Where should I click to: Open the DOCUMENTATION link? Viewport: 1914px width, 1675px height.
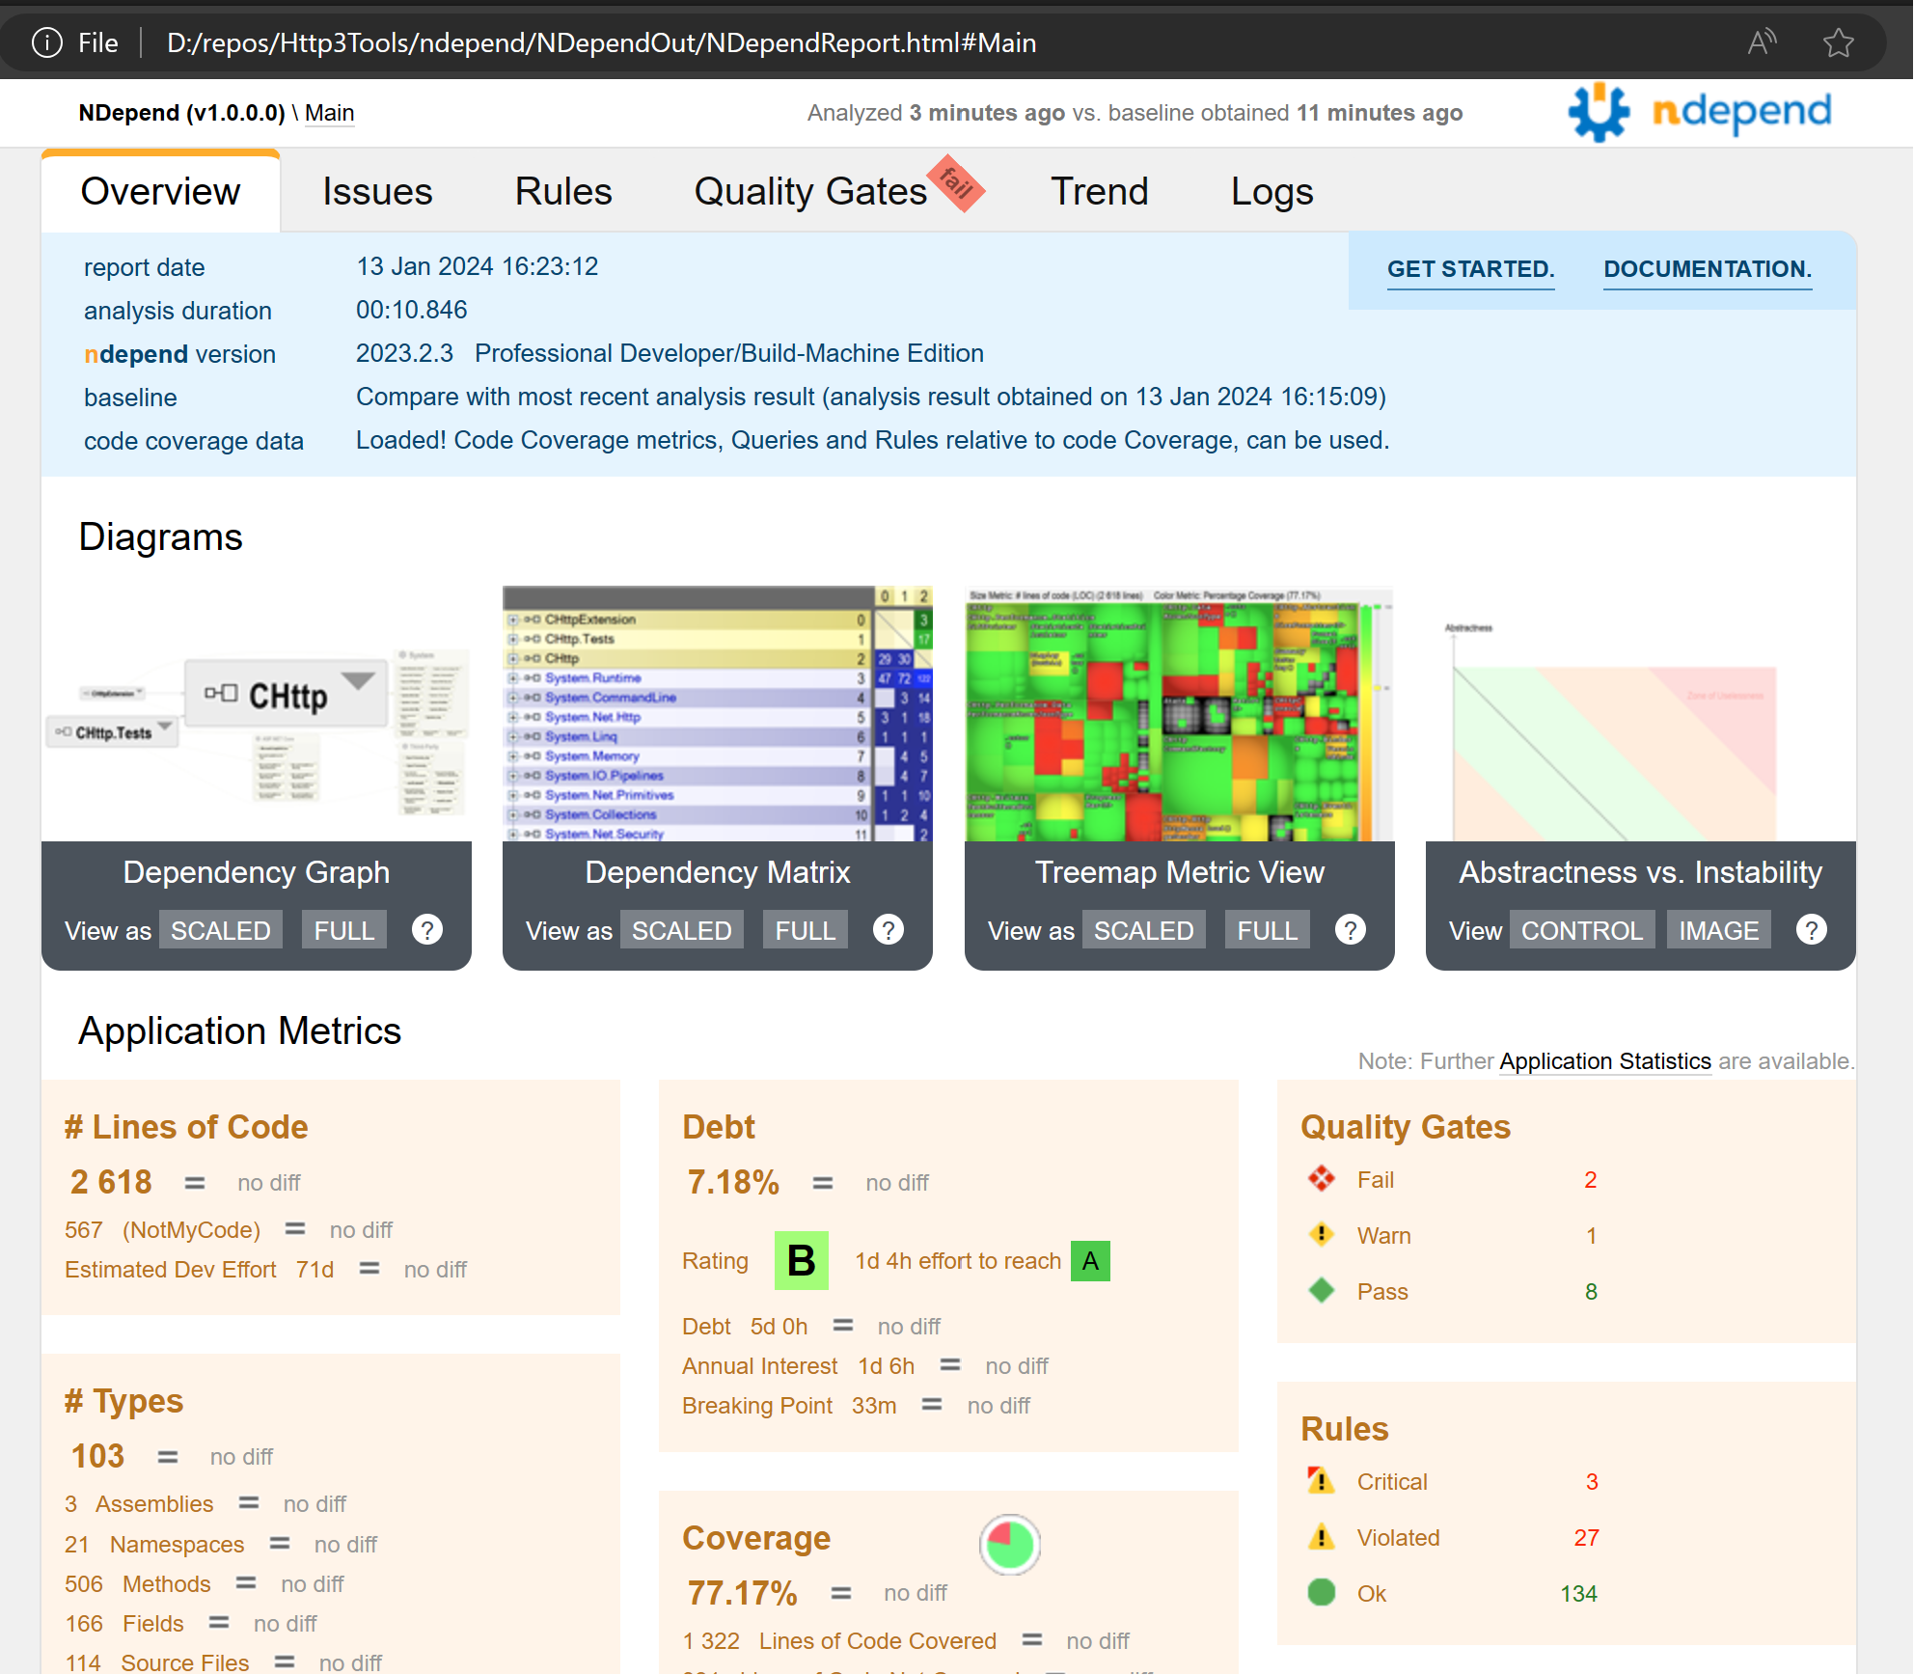[1708, 269]
